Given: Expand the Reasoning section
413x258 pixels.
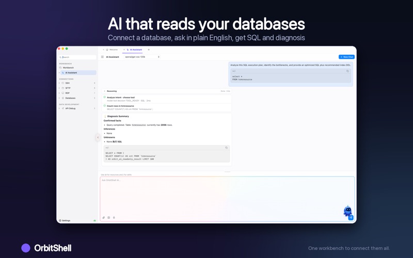Looking at the screenshot, I should pyautogui.click(x=105, y=91).
